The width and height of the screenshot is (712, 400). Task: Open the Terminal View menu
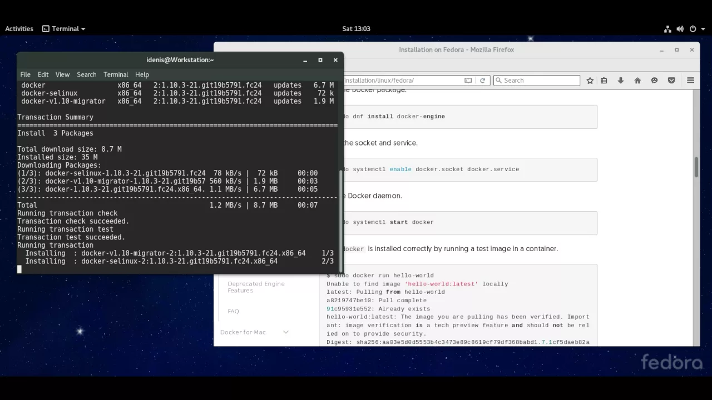62,74
